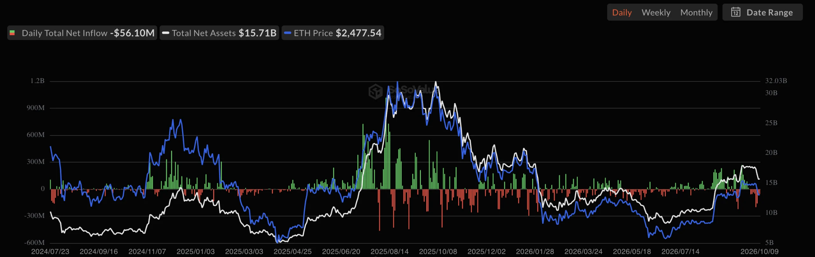Viewport: 815px width, 257px height.
Task: Click the 2026/01/28 x-axis date label
Action: [x=535, y=251]
